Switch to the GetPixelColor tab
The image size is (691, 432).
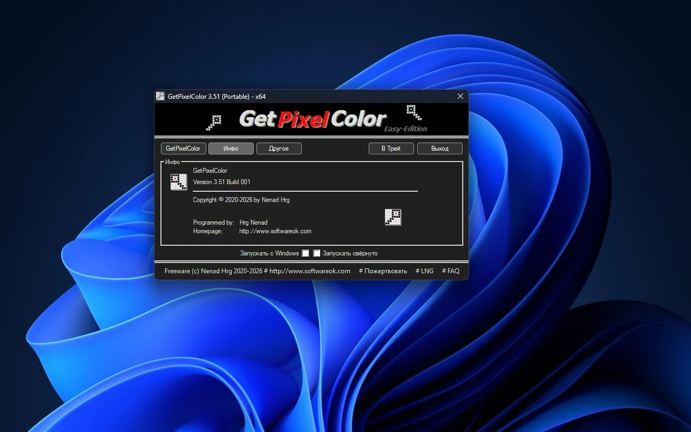(x=183, y=149)
